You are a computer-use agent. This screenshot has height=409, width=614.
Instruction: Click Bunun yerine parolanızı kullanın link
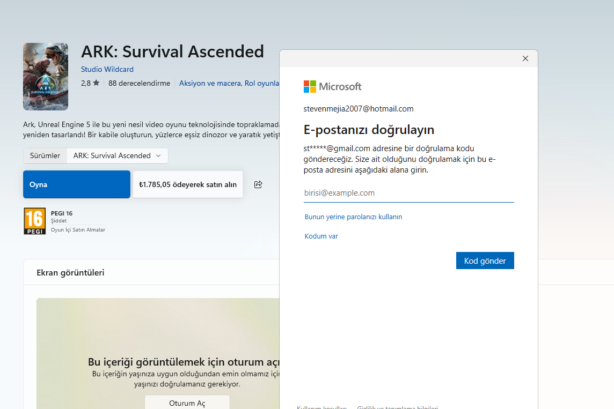point(353,217)
